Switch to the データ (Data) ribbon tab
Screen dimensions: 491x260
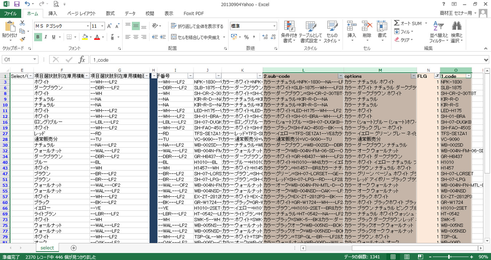coord(130,13)
